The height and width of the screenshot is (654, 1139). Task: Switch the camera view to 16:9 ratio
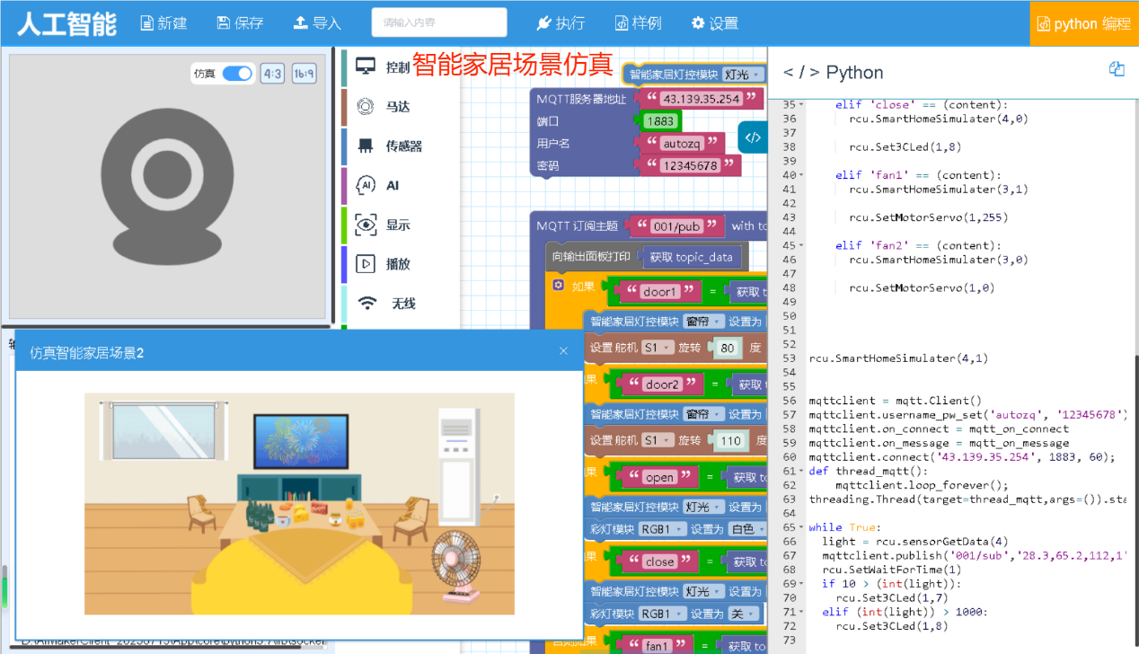pyautogui.click(x=304, y=74)
